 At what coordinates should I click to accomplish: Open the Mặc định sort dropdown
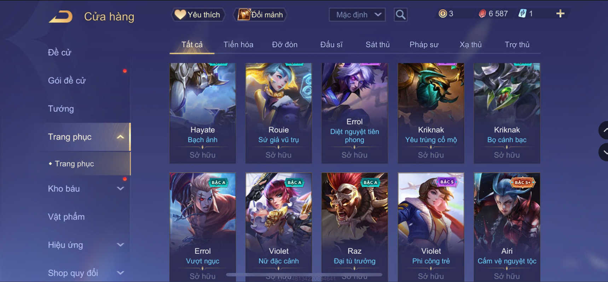pos(357,15)
